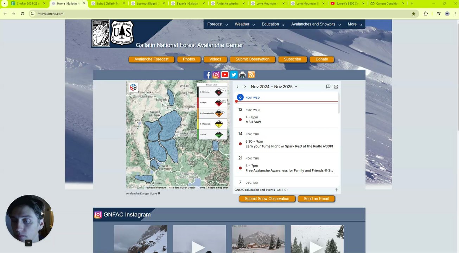Switch to SnoFax 2024-25 tab
This screenshot has height=253, width=459.
tap(28, 4)
